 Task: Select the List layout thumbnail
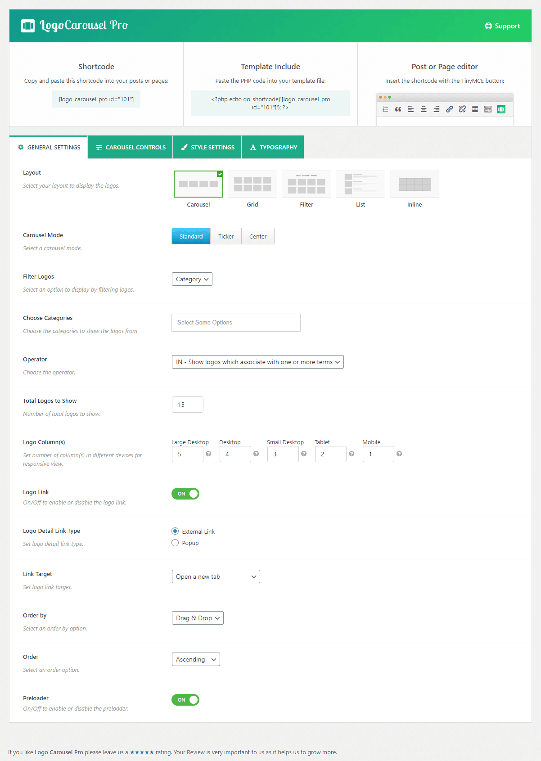pos(361,184)
